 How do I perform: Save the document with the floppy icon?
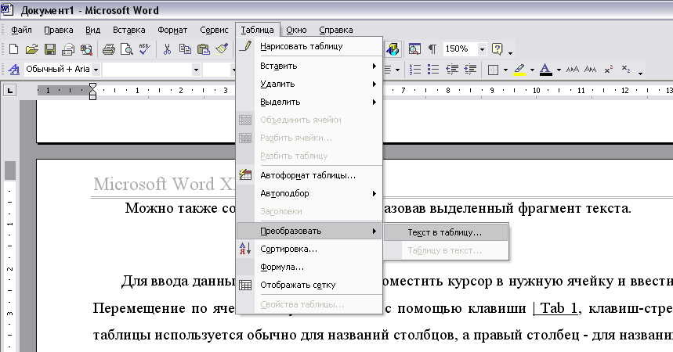50,49
